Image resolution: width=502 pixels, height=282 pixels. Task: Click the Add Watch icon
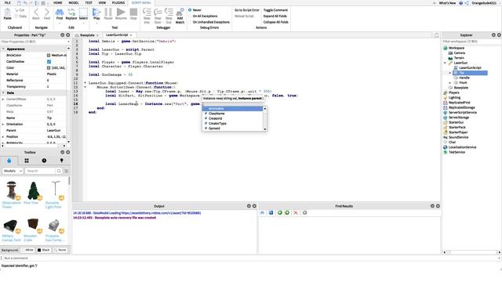tap(180, 13)
